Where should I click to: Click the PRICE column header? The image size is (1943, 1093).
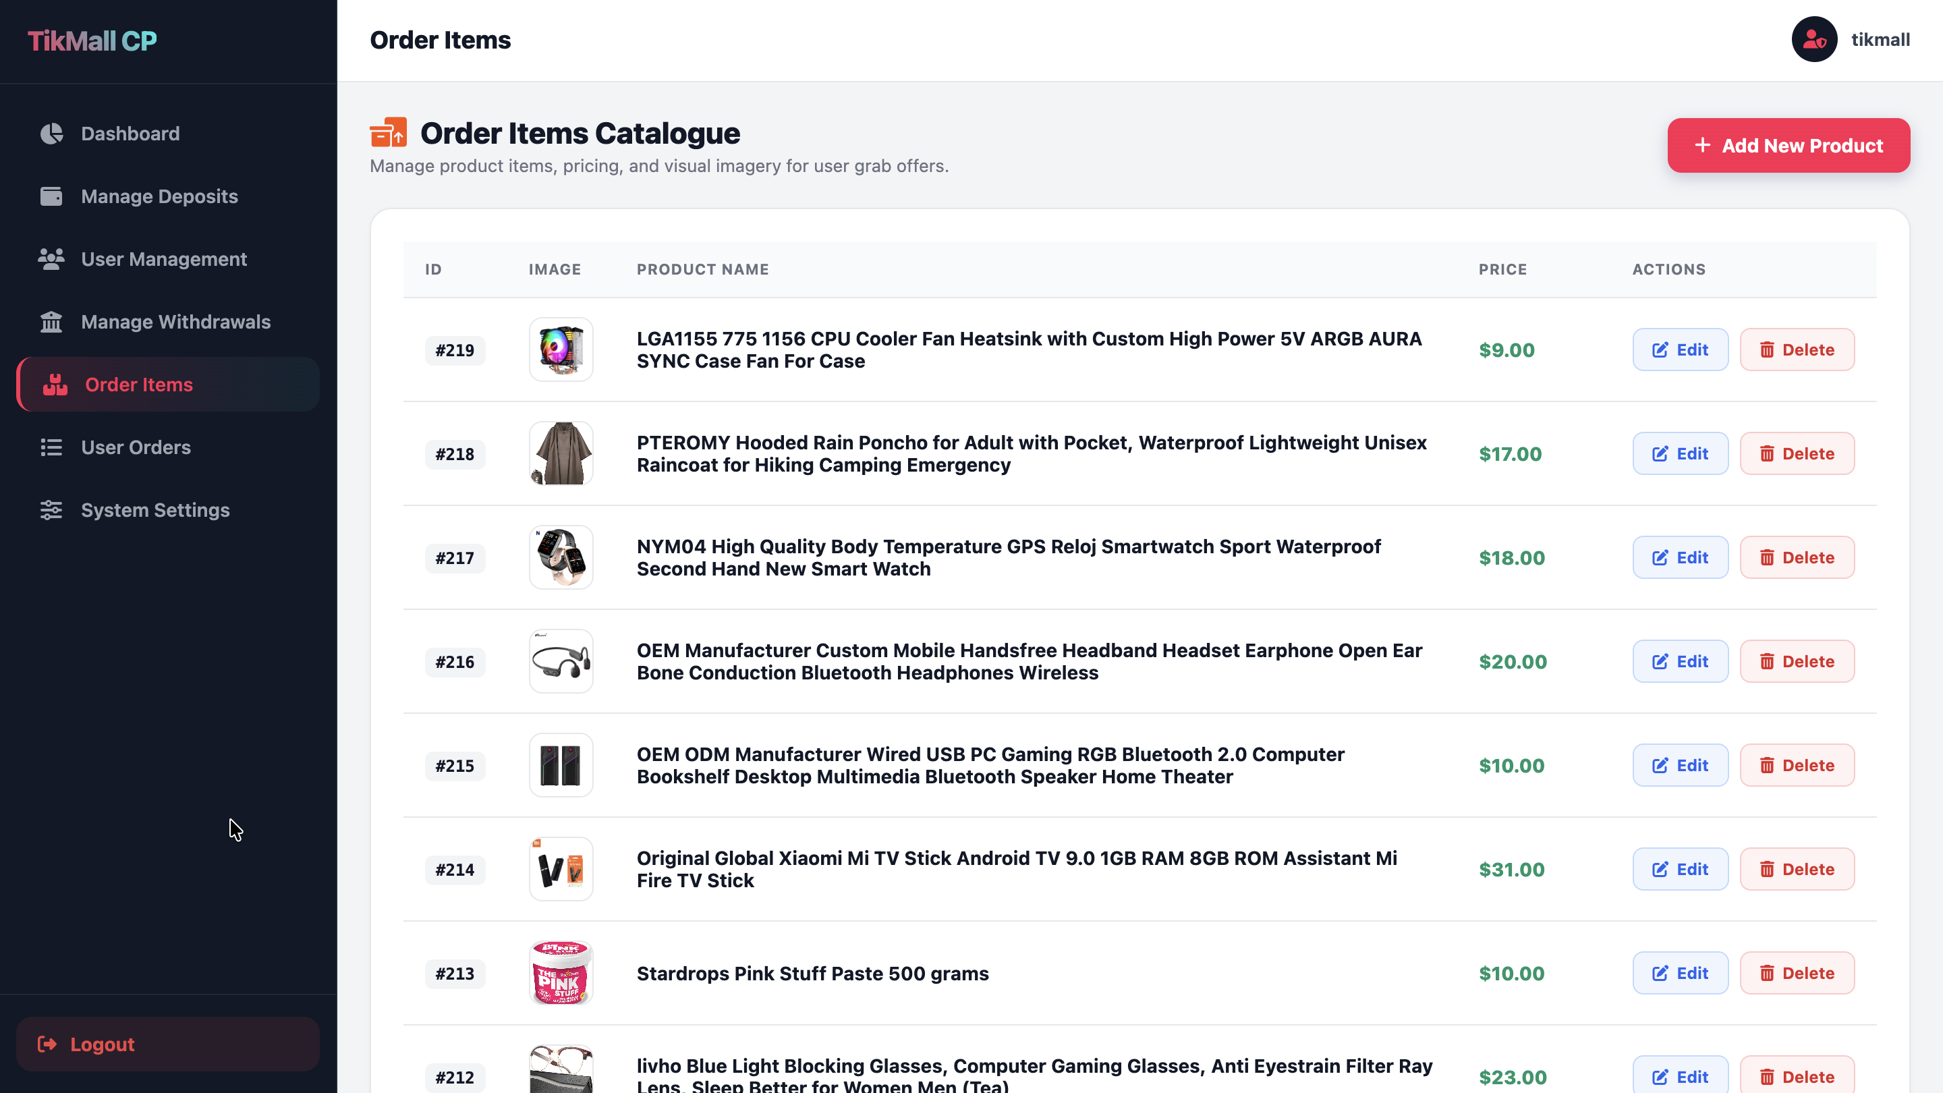click(x=1502, y=269)
